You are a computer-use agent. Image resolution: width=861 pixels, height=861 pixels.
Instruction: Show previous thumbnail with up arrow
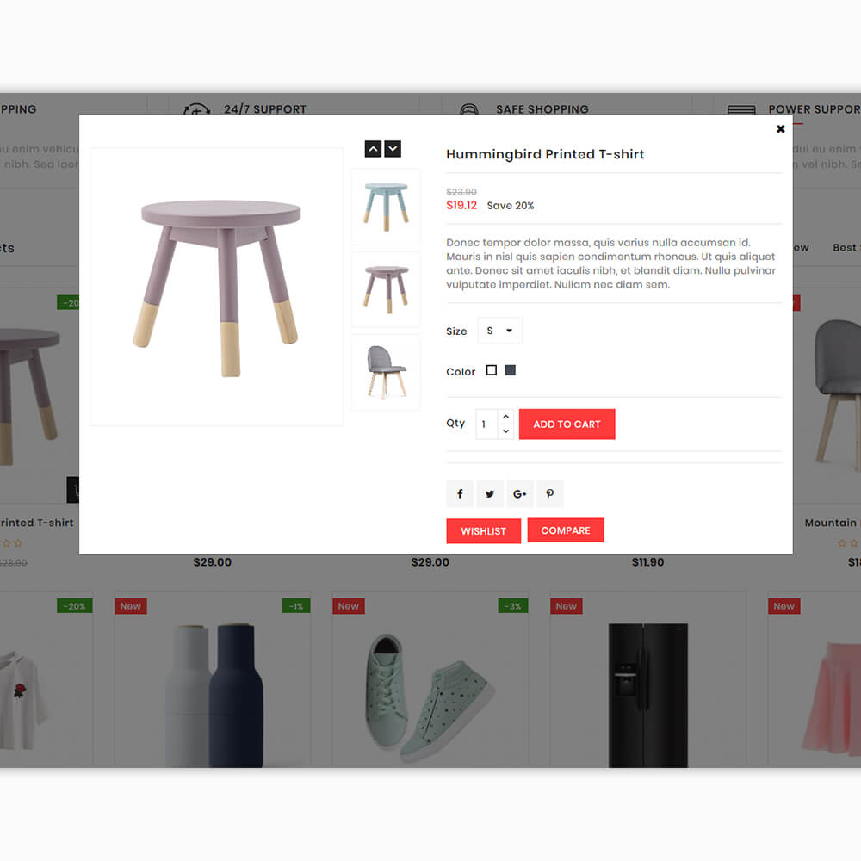(x=374, y=149)
